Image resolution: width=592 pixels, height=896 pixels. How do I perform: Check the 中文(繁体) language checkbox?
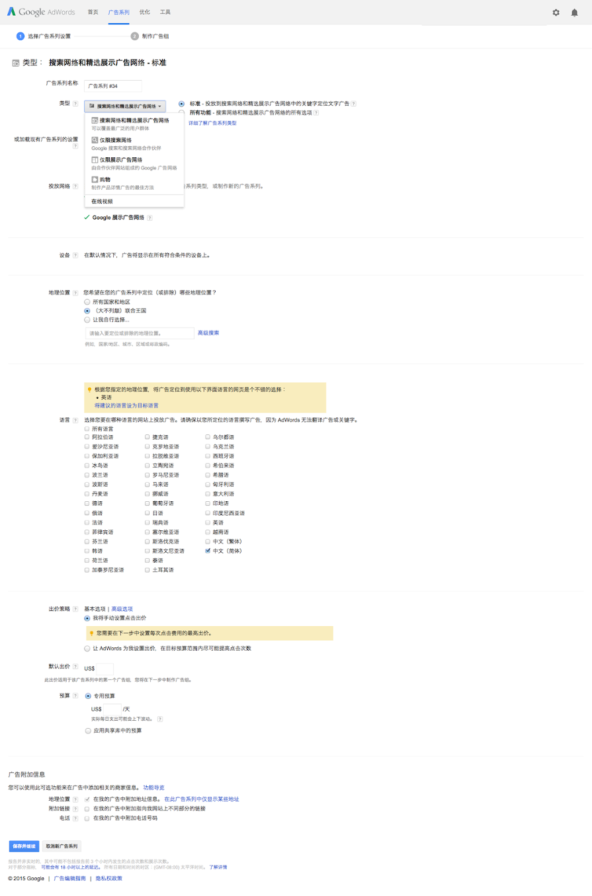coord(208,542)
